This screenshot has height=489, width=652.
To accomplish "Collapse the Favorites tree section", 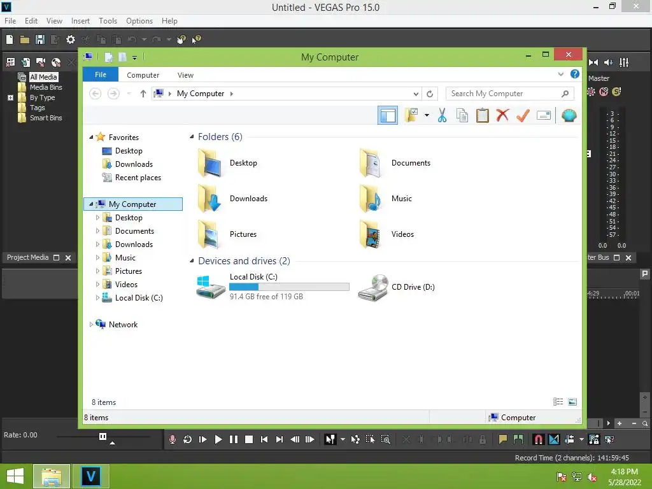I will (91, 137).
